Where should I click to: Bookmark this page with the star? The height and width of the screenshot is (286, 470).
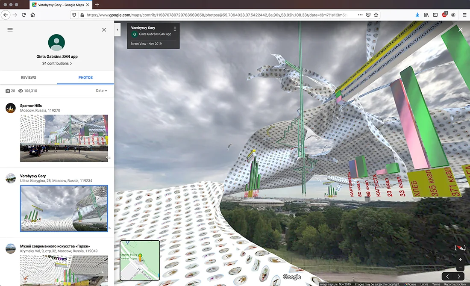click(376, 15)
